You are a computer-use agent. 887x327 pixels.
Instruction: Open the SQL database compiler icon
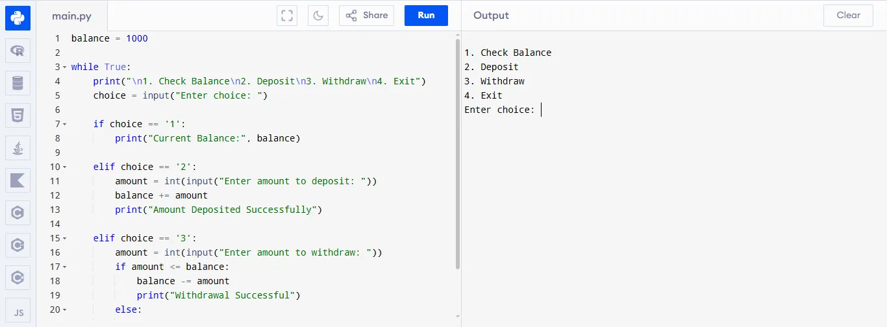click(x=18, y=83)
